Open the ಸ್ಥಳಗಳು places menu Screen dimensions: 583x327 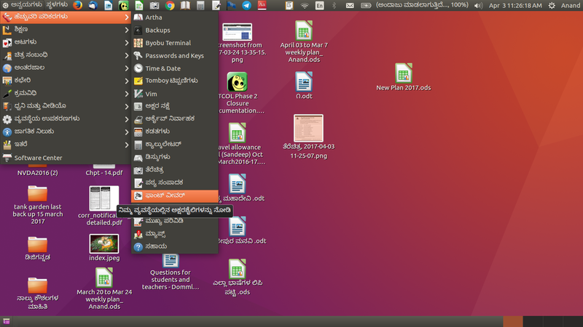coord(57,5)
